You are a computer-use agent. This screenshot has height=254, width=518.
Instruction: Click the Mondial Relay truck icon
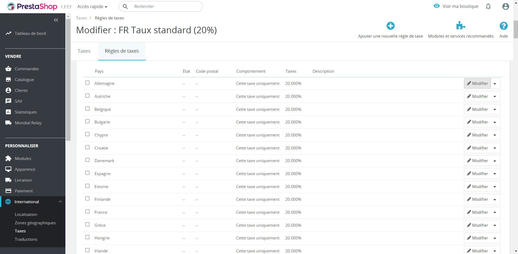click(8, 123)
